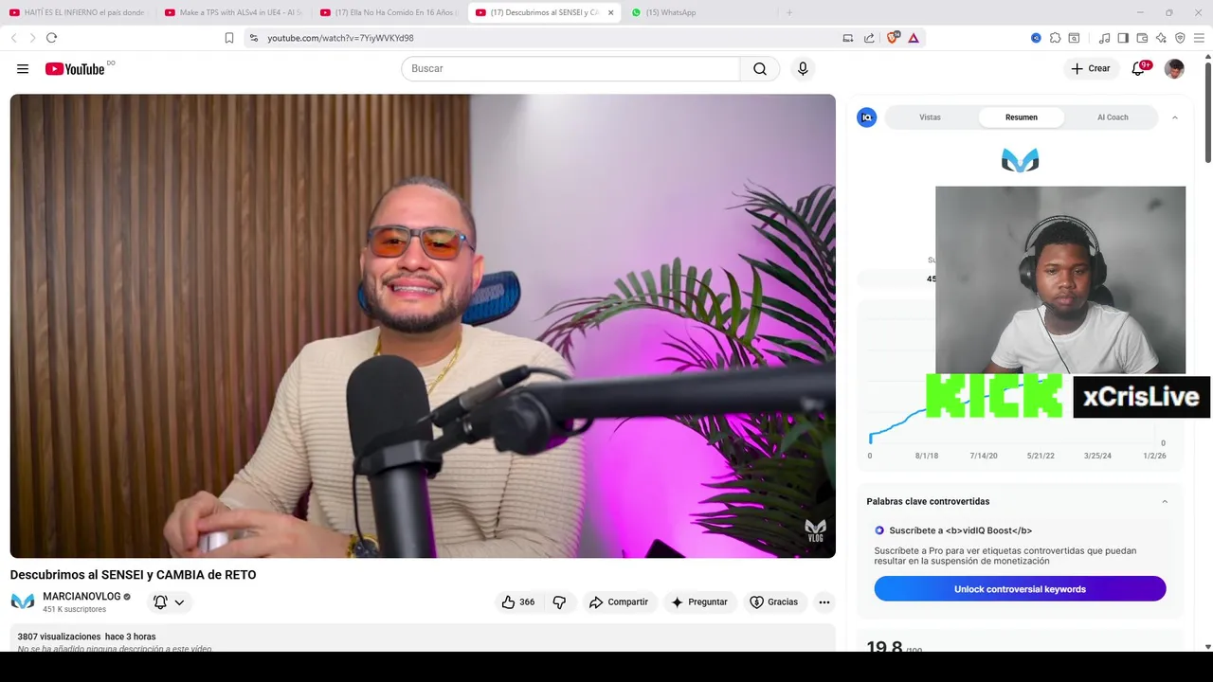Click the Preguntar button
The image size is (1213, 682).
tap(699, 602)
